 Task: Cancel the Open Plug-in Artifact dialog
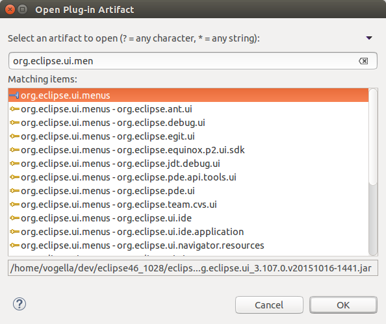269,305
